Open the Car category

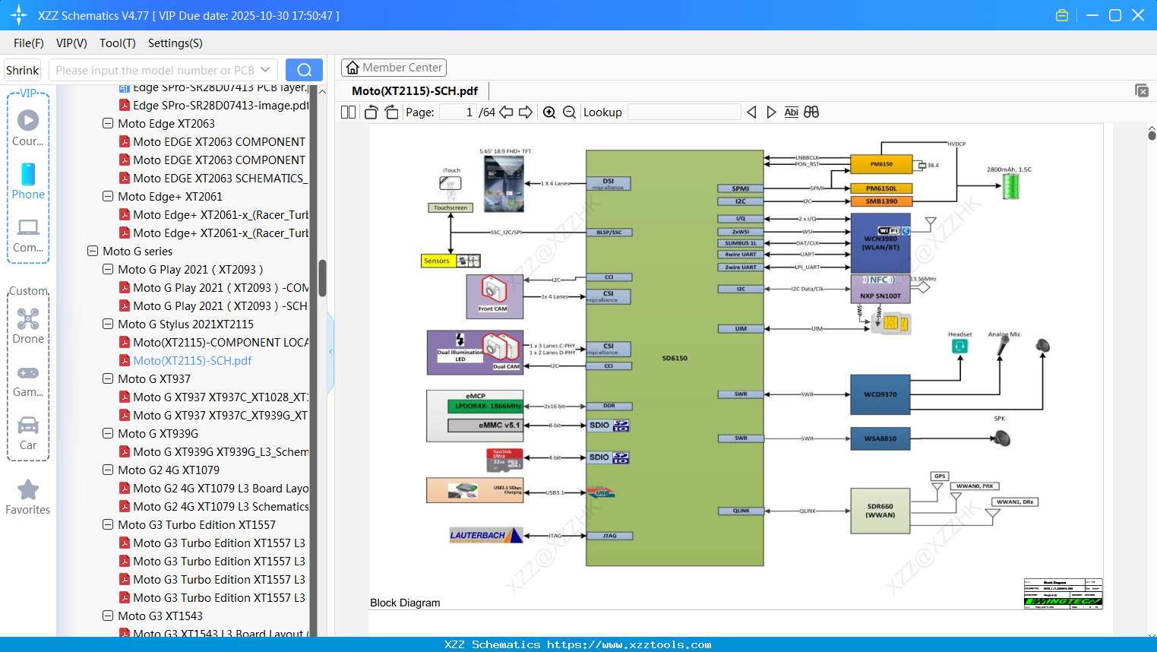[x=28, y=433]
